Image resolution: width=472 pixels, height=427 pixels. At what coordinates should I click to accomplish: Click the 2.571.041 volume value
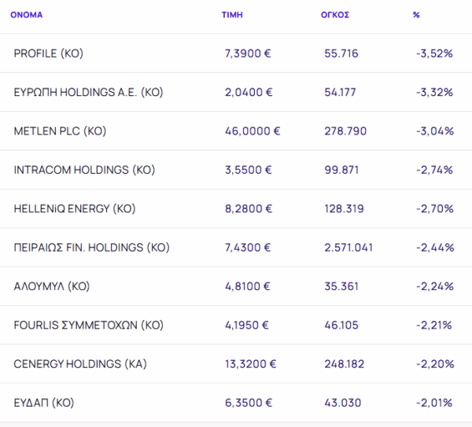point(348,248)
